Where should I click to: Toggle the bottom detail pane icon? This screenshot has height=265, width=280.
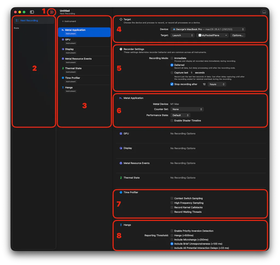coord(264,12)
